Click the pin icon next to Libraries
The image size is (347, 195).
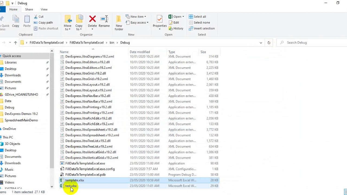tap(47, 62)
